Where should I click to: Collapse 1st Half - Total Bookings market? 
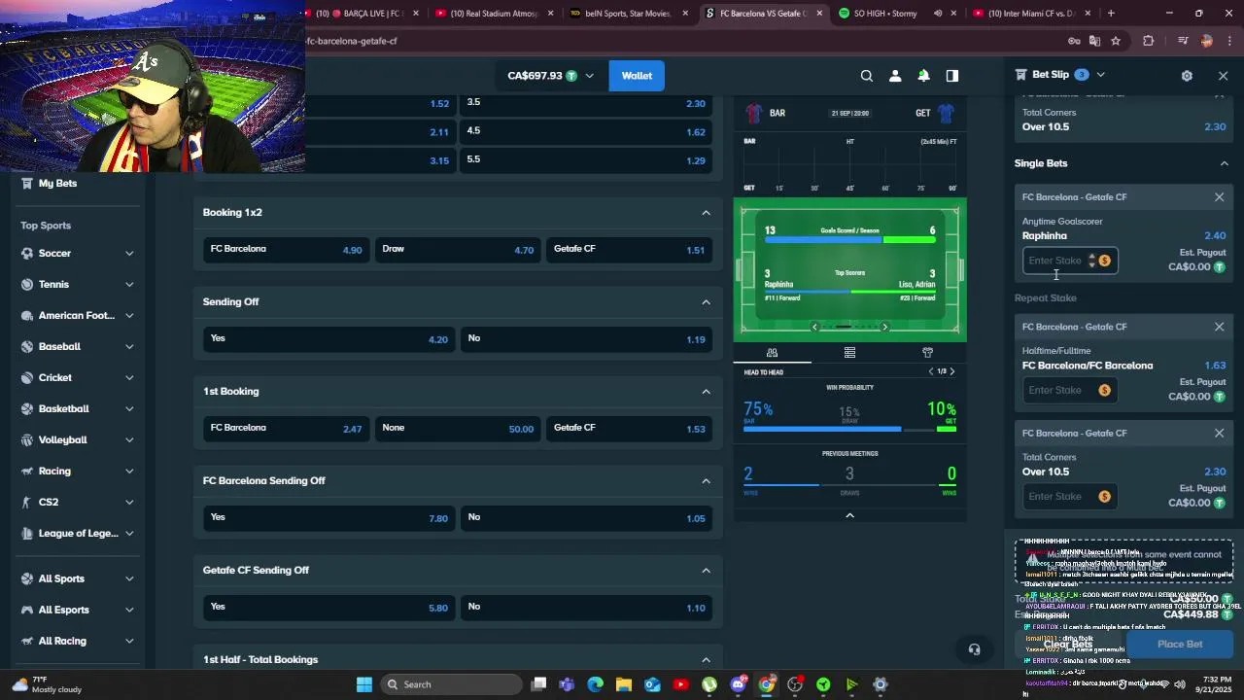(706, 660)
